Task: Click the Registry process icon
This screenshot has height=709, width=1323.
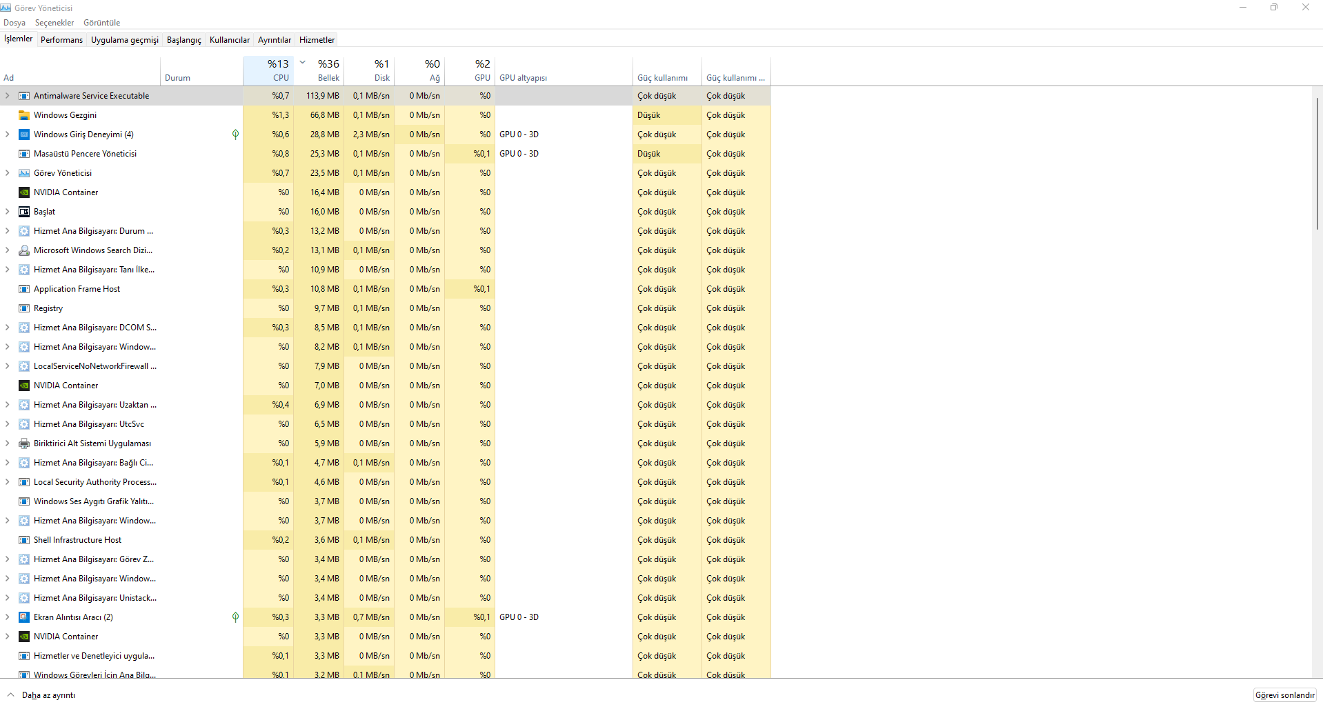Action: point(24,308)
